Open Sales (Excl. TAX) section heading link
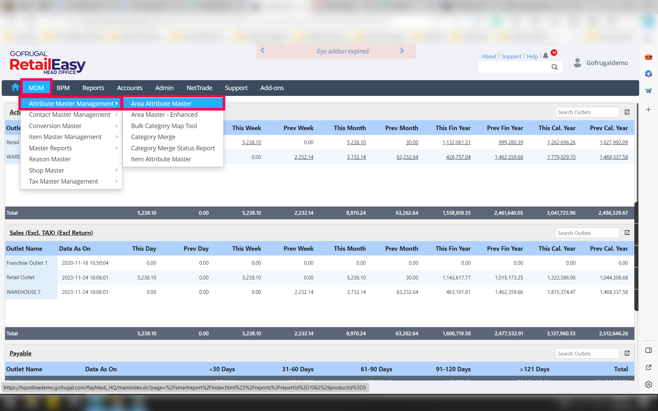This screenshot has width=658, height=411. point(51,233)
